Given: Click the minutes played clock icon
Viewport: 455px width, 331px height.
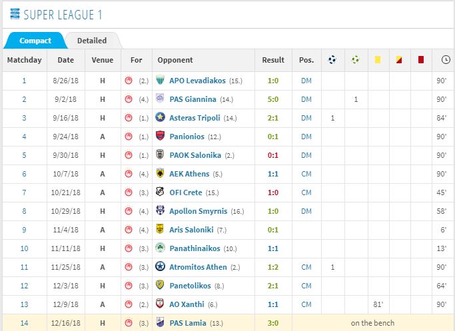Looking at the screenshot, I should [x=445, y=60].
